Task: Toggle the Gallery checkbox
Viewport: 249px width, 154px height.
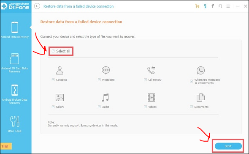Action: pos(53,107)
